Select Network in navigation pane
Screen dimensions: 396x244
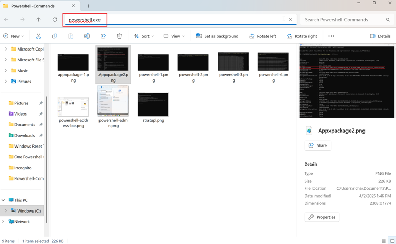[19, 221]
